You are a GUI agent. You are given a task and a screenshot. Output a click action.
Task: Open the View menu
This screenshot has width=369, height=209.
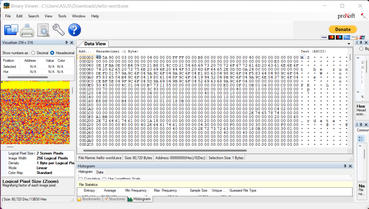[x=49, y=16]
